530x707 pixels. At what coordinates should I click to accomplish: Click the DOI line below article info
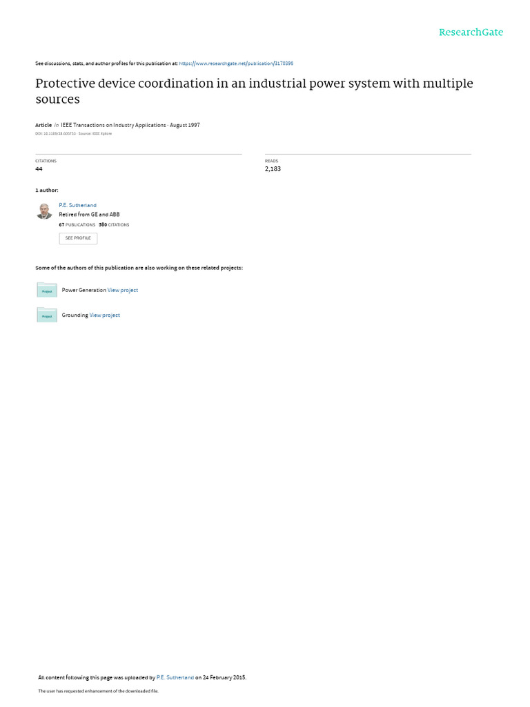click(x=73, y=134)
